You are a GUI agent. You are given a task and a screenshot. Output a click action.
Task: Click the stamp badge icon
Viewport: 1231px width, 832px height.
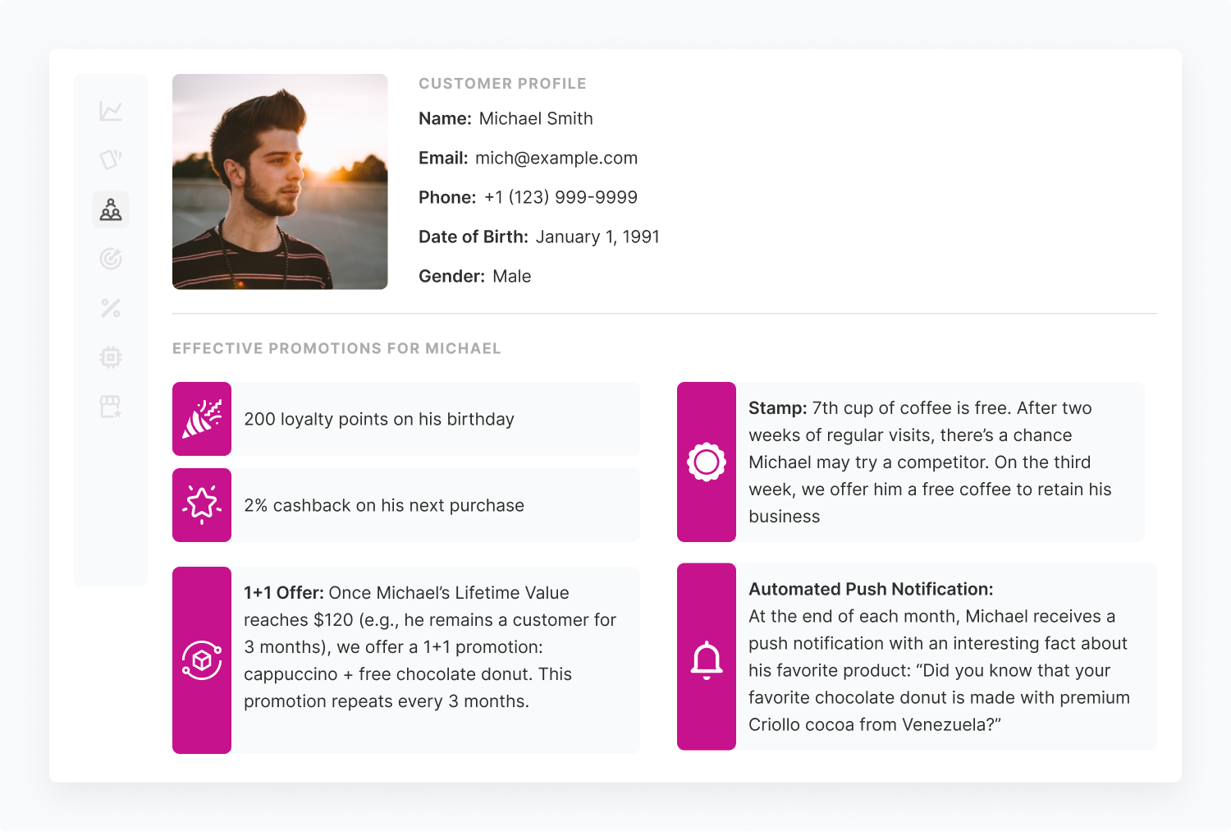[707, 462]
